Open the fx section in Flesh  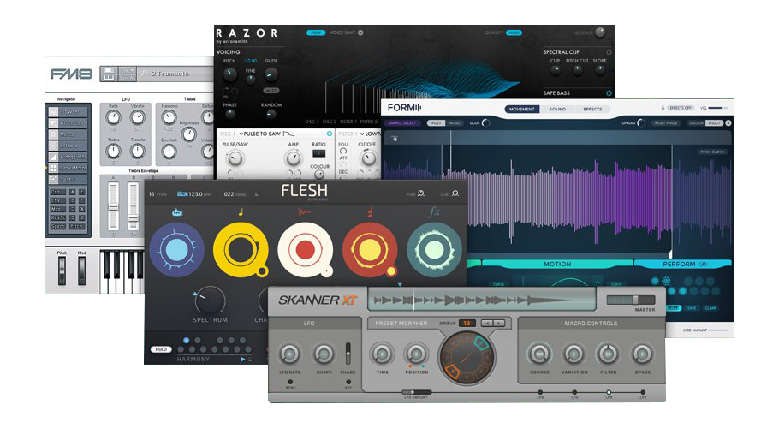[x=434, y=212]
